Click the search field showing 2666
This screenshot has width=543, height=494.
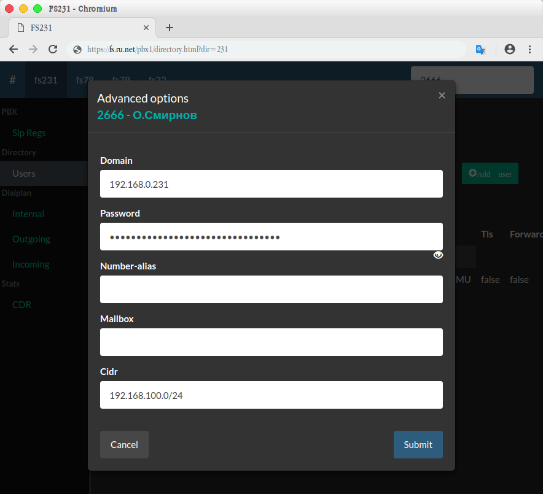click(x=472, y=80)
